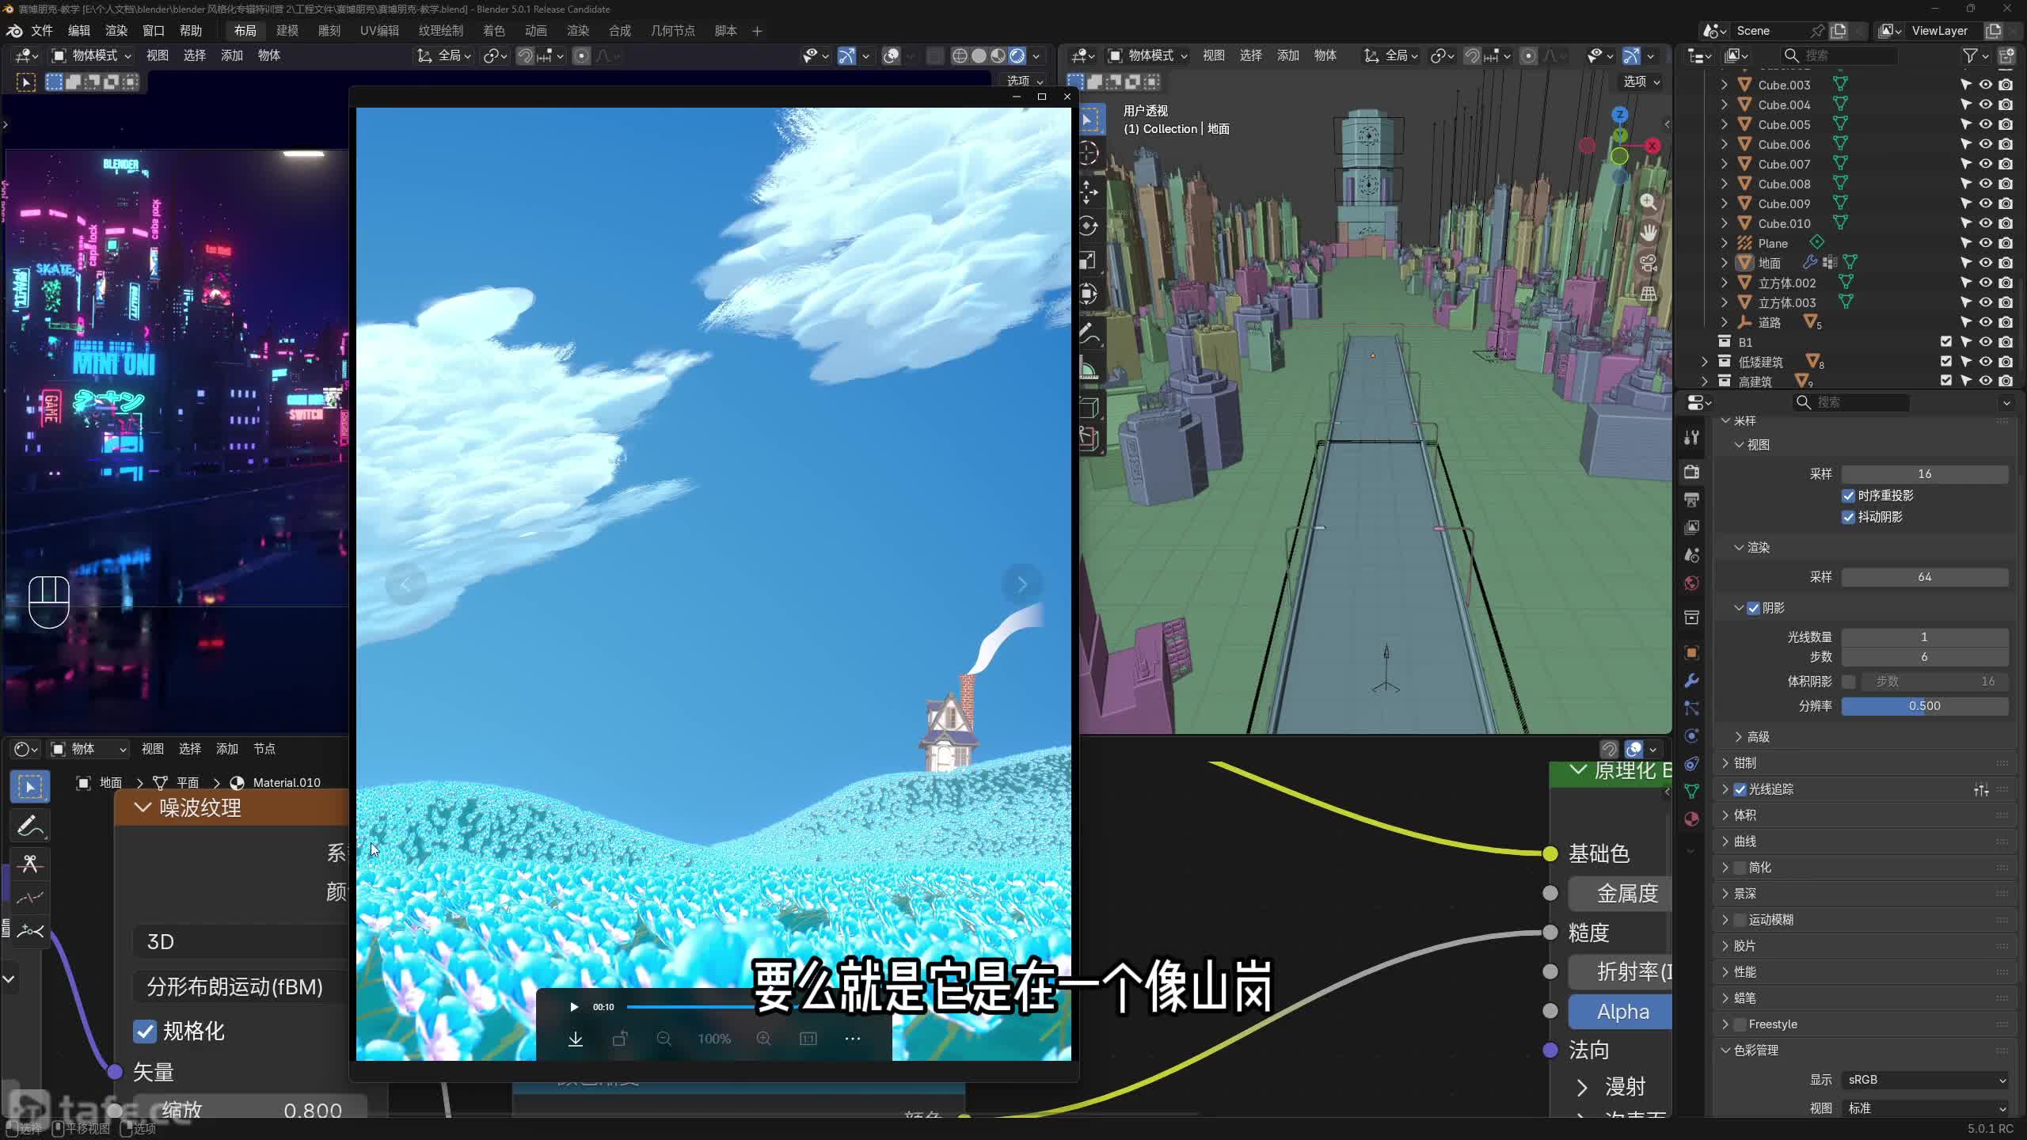Expand the 景深 panel

point(1745,894)
